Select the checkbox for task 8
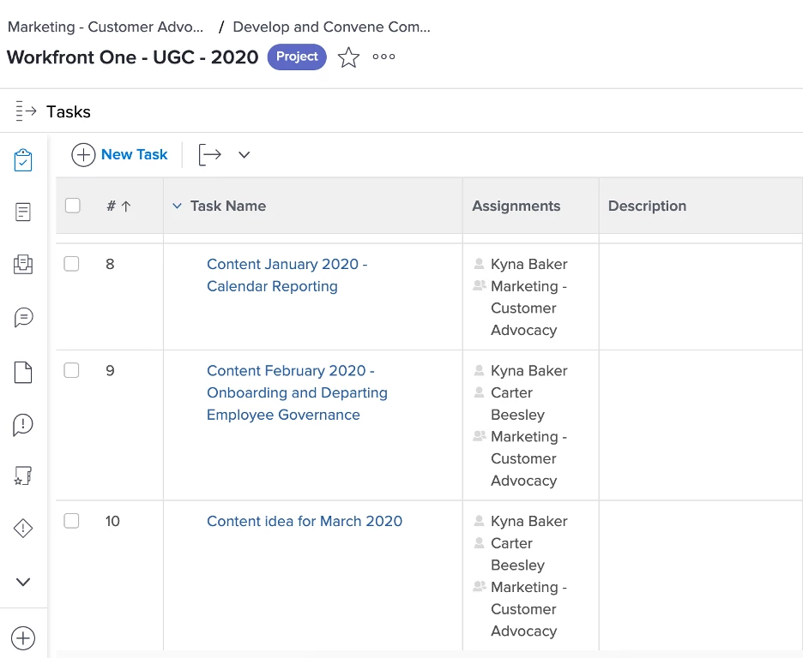803x658 pixels. point(72,264)
